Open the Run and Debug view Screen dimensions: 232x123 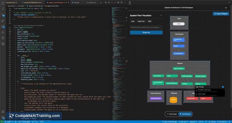tap(3, 21)
